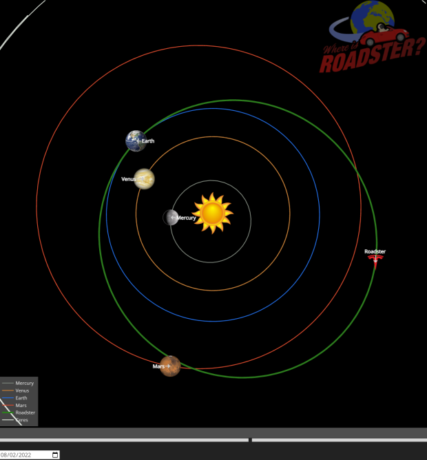This screenshot has width=427, height=460.
Task: Click the timeline slider handle
Action: pos(250,440)
